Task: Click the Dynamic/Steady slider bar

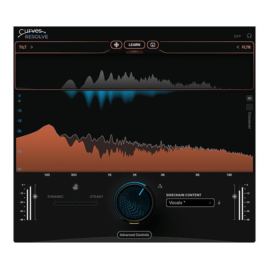Action: [75, 204]
